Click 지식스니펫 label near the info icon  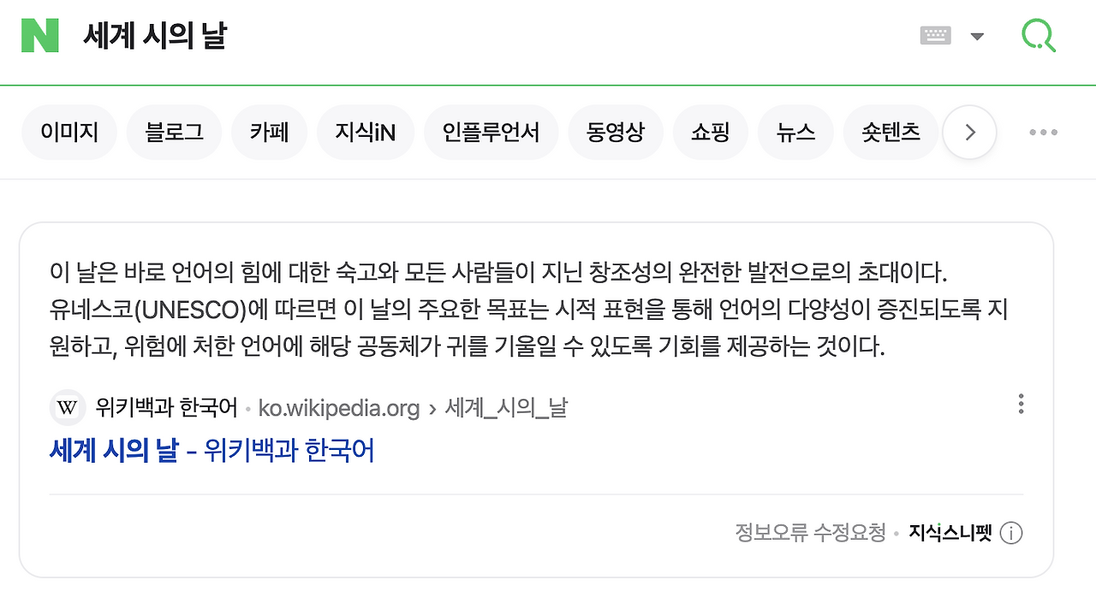948,532
